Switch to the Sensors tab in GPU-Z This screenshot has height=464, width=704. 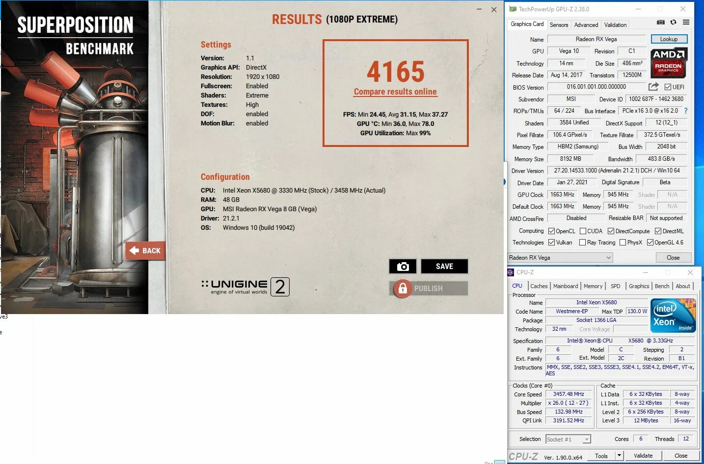[x=559, y=25]
